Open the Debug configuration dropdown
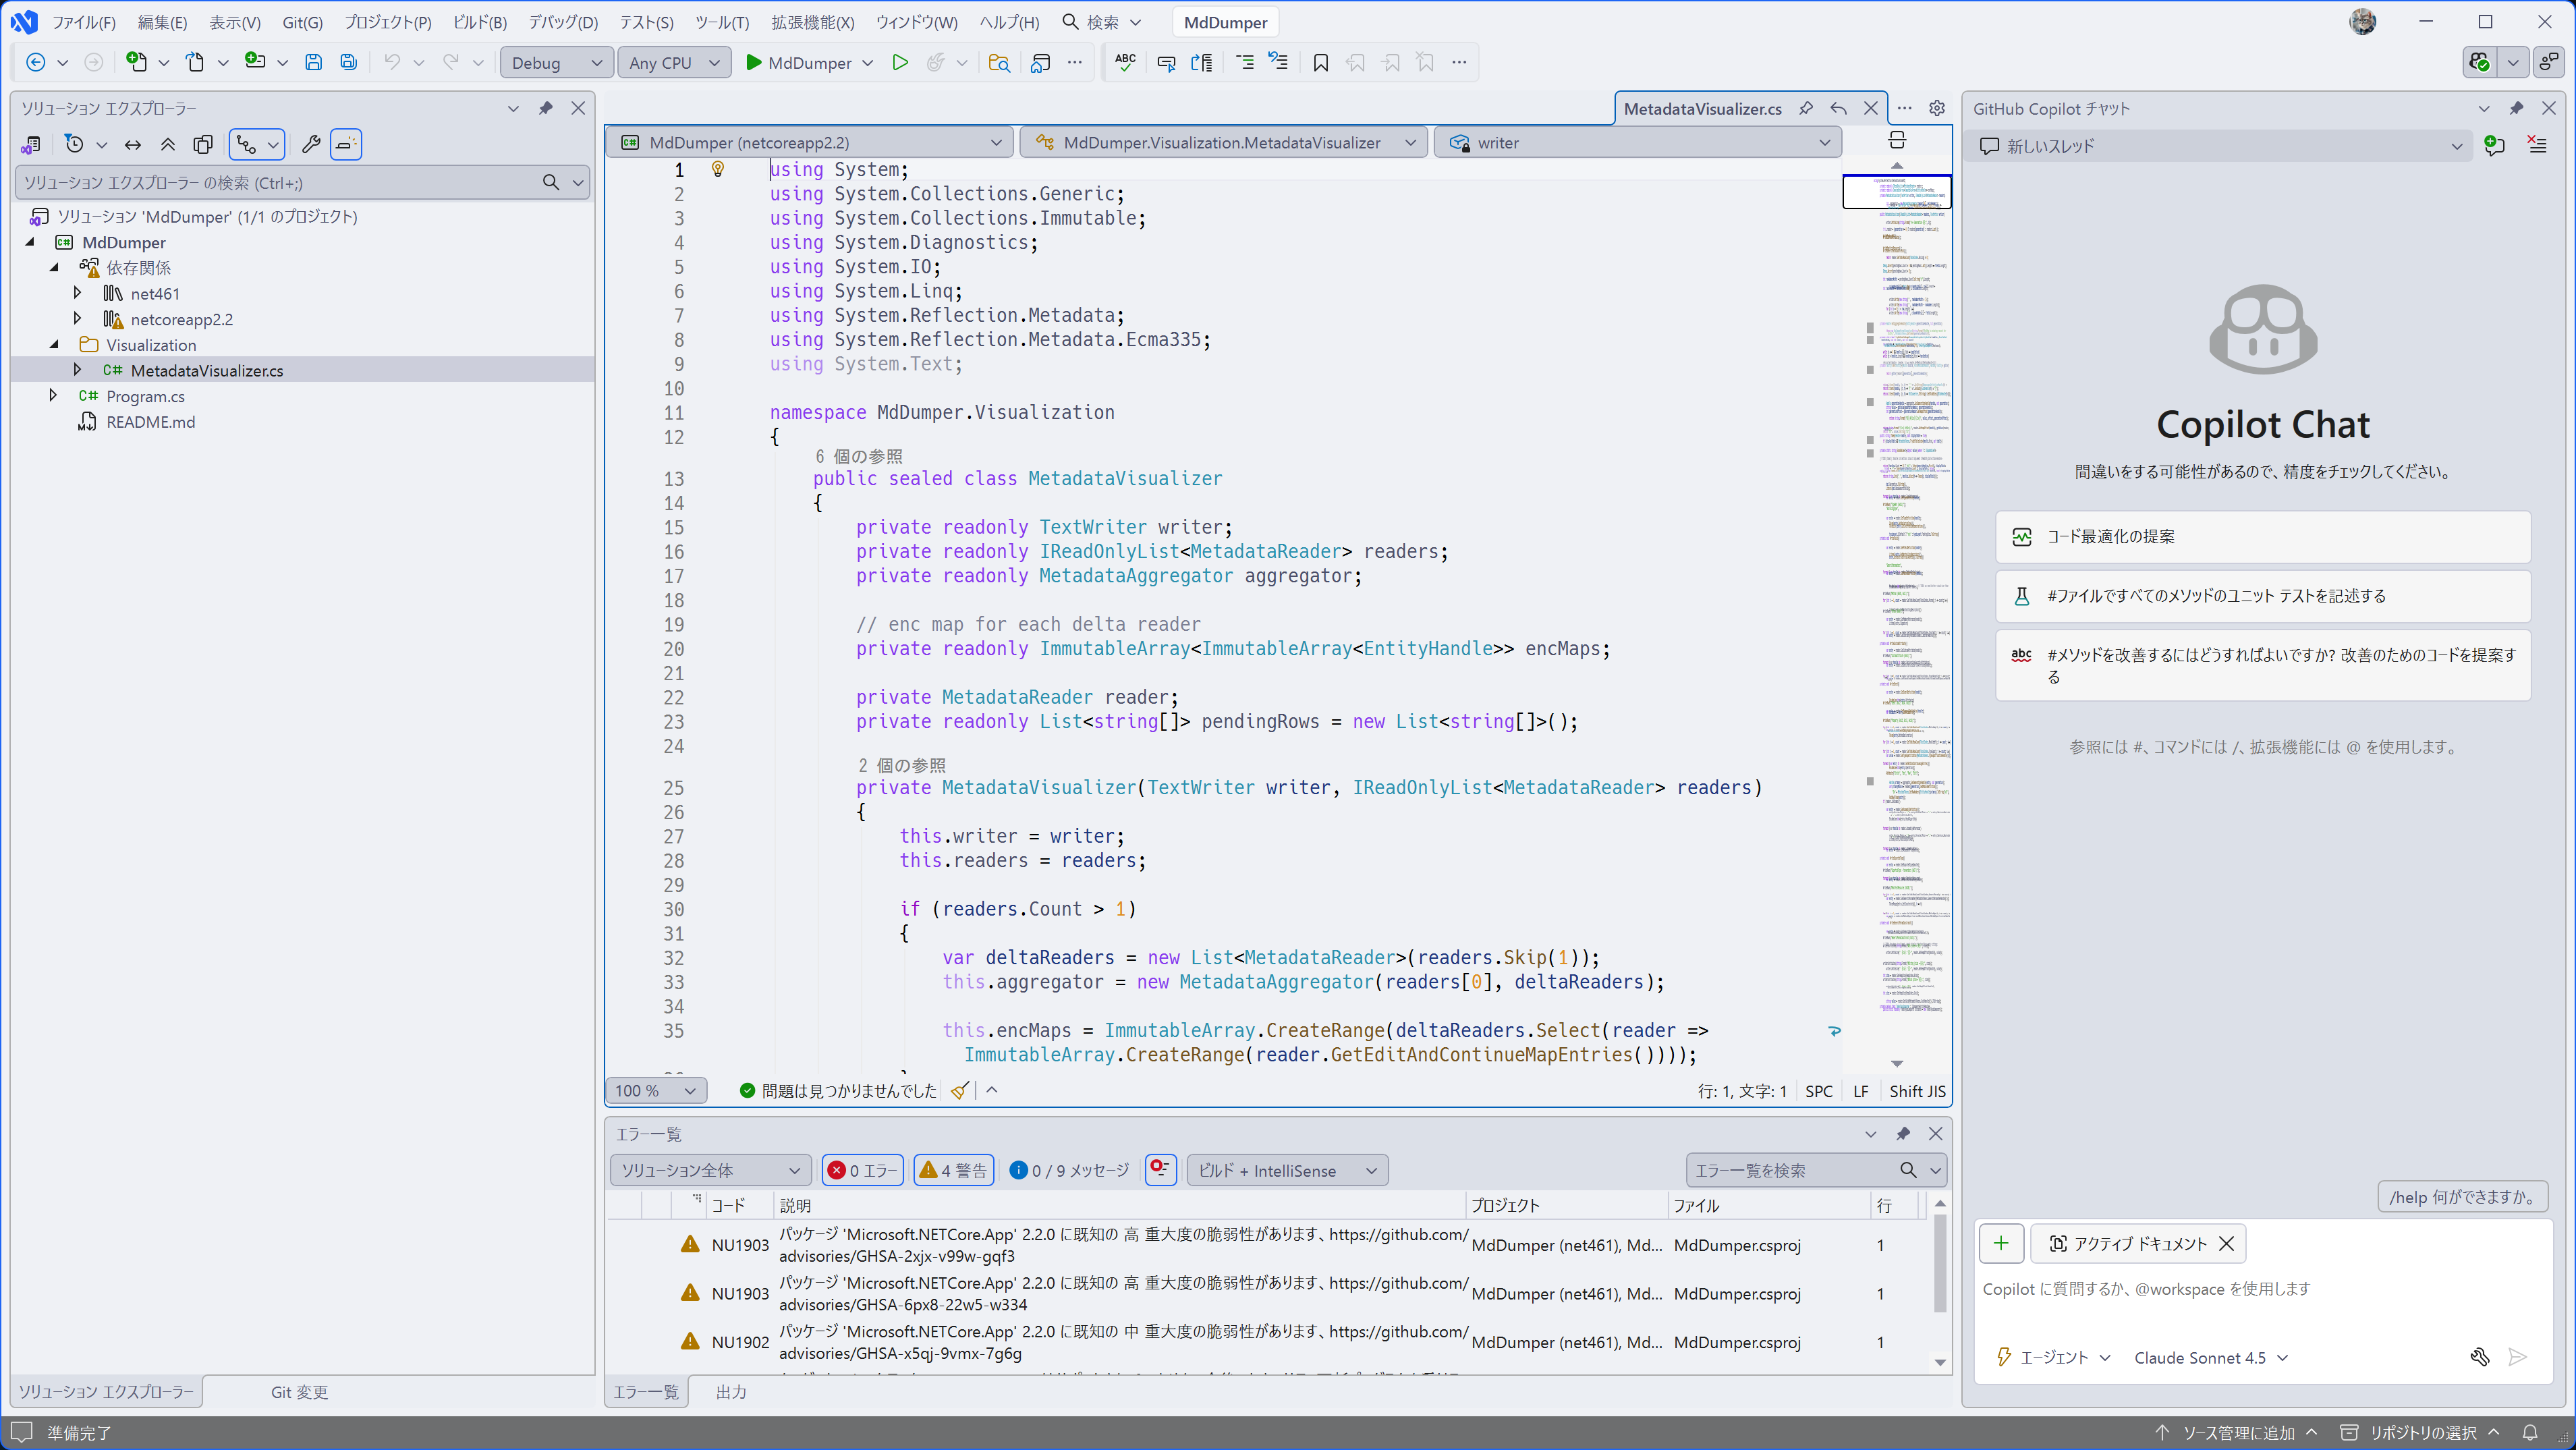Viewport: 2576px width, 1450px height. click(556, 62)
